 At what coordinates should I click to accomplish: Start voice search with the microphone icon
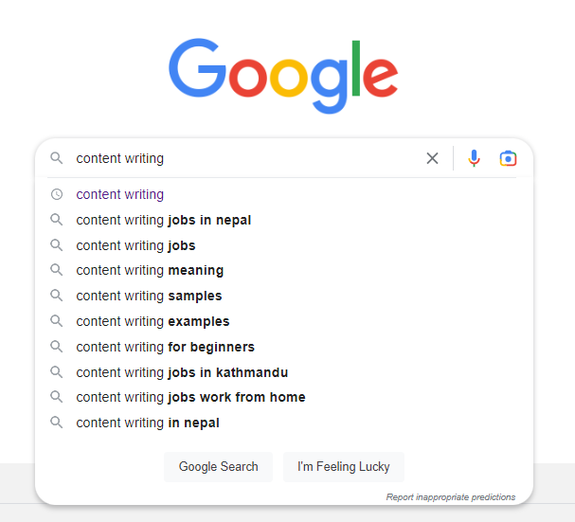pyautogui.click(x=474, y=158)
